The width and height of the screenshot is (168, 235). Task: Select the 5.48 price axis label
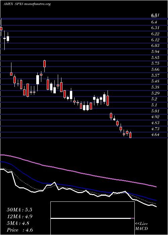point(155,81)
